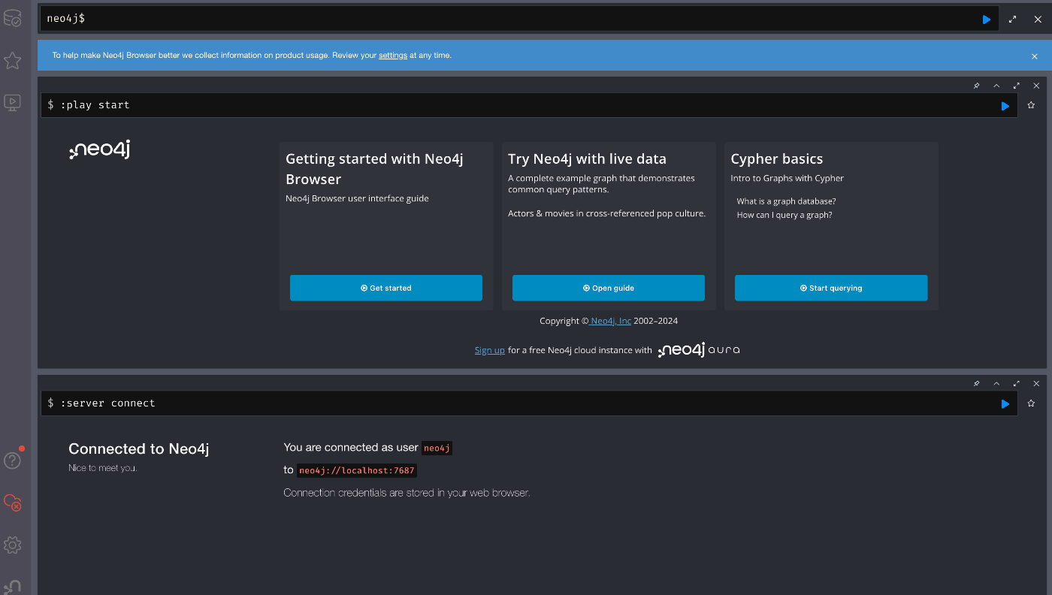Select the neo4j://localhost:7687 address
The image size is (1052, 595).
(357, 470)
